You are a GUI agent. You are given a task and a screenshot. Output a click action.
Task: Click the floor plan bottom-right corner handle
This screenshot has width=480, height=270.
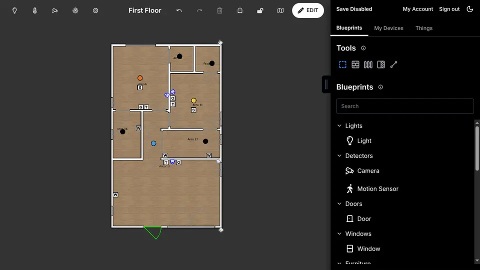220,230
